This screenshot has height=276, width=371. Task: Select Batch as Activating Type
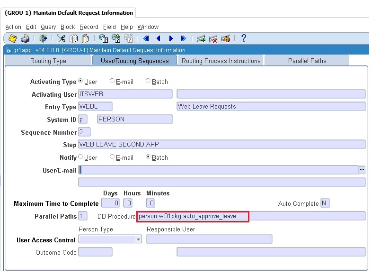(148, 81)
